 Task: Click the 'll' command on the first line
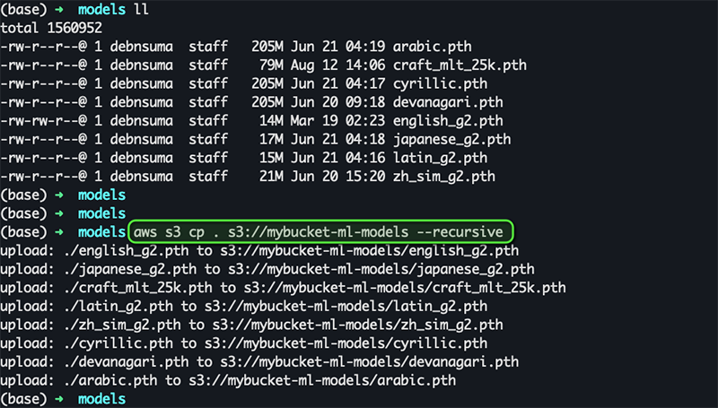pyautogui.click(x=141, y=10)
